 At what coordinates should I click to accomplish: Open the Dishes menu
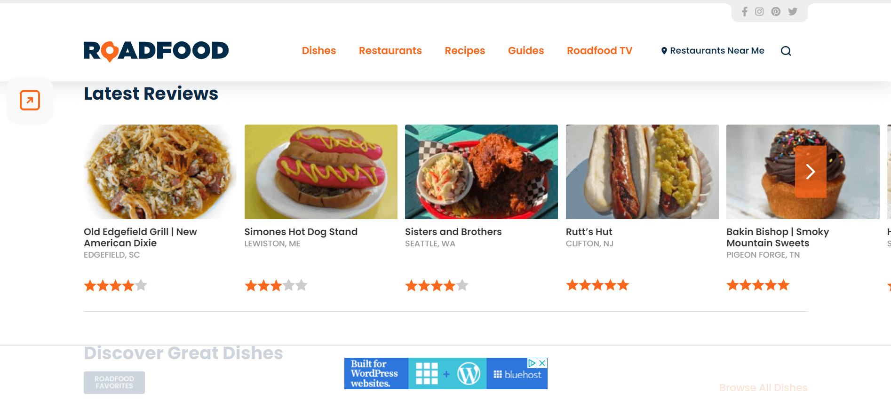319,50
